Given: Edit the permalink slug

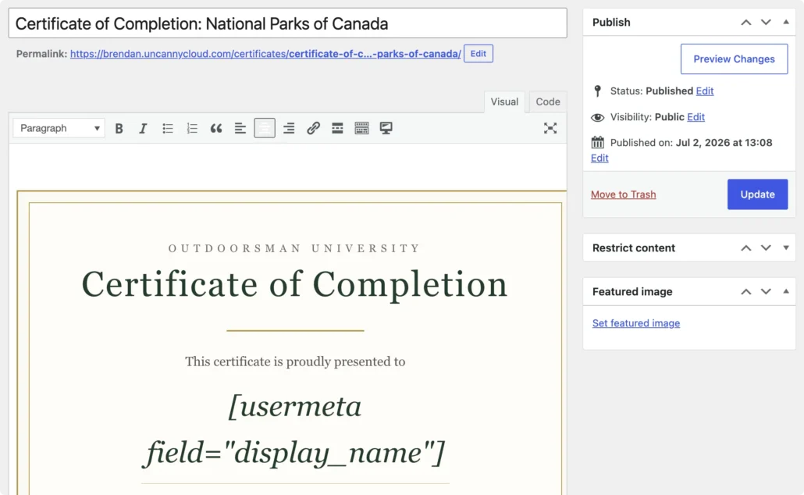Looking at the screenshot, I should [478, 53].
